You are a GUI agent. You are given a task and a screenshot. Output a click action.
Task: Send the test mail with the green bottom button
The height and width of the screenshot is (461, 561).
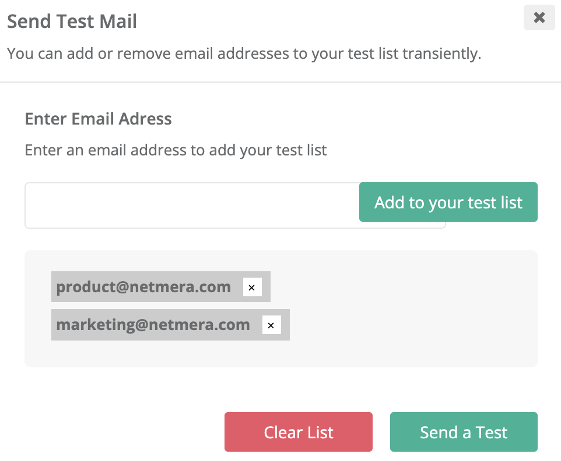[x=464, y=432]
